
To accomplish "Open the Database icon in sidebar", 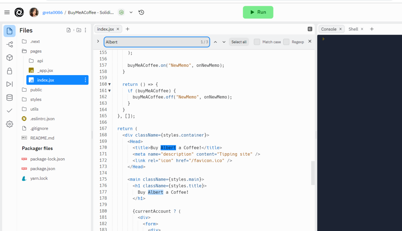I will pos(10,97).
